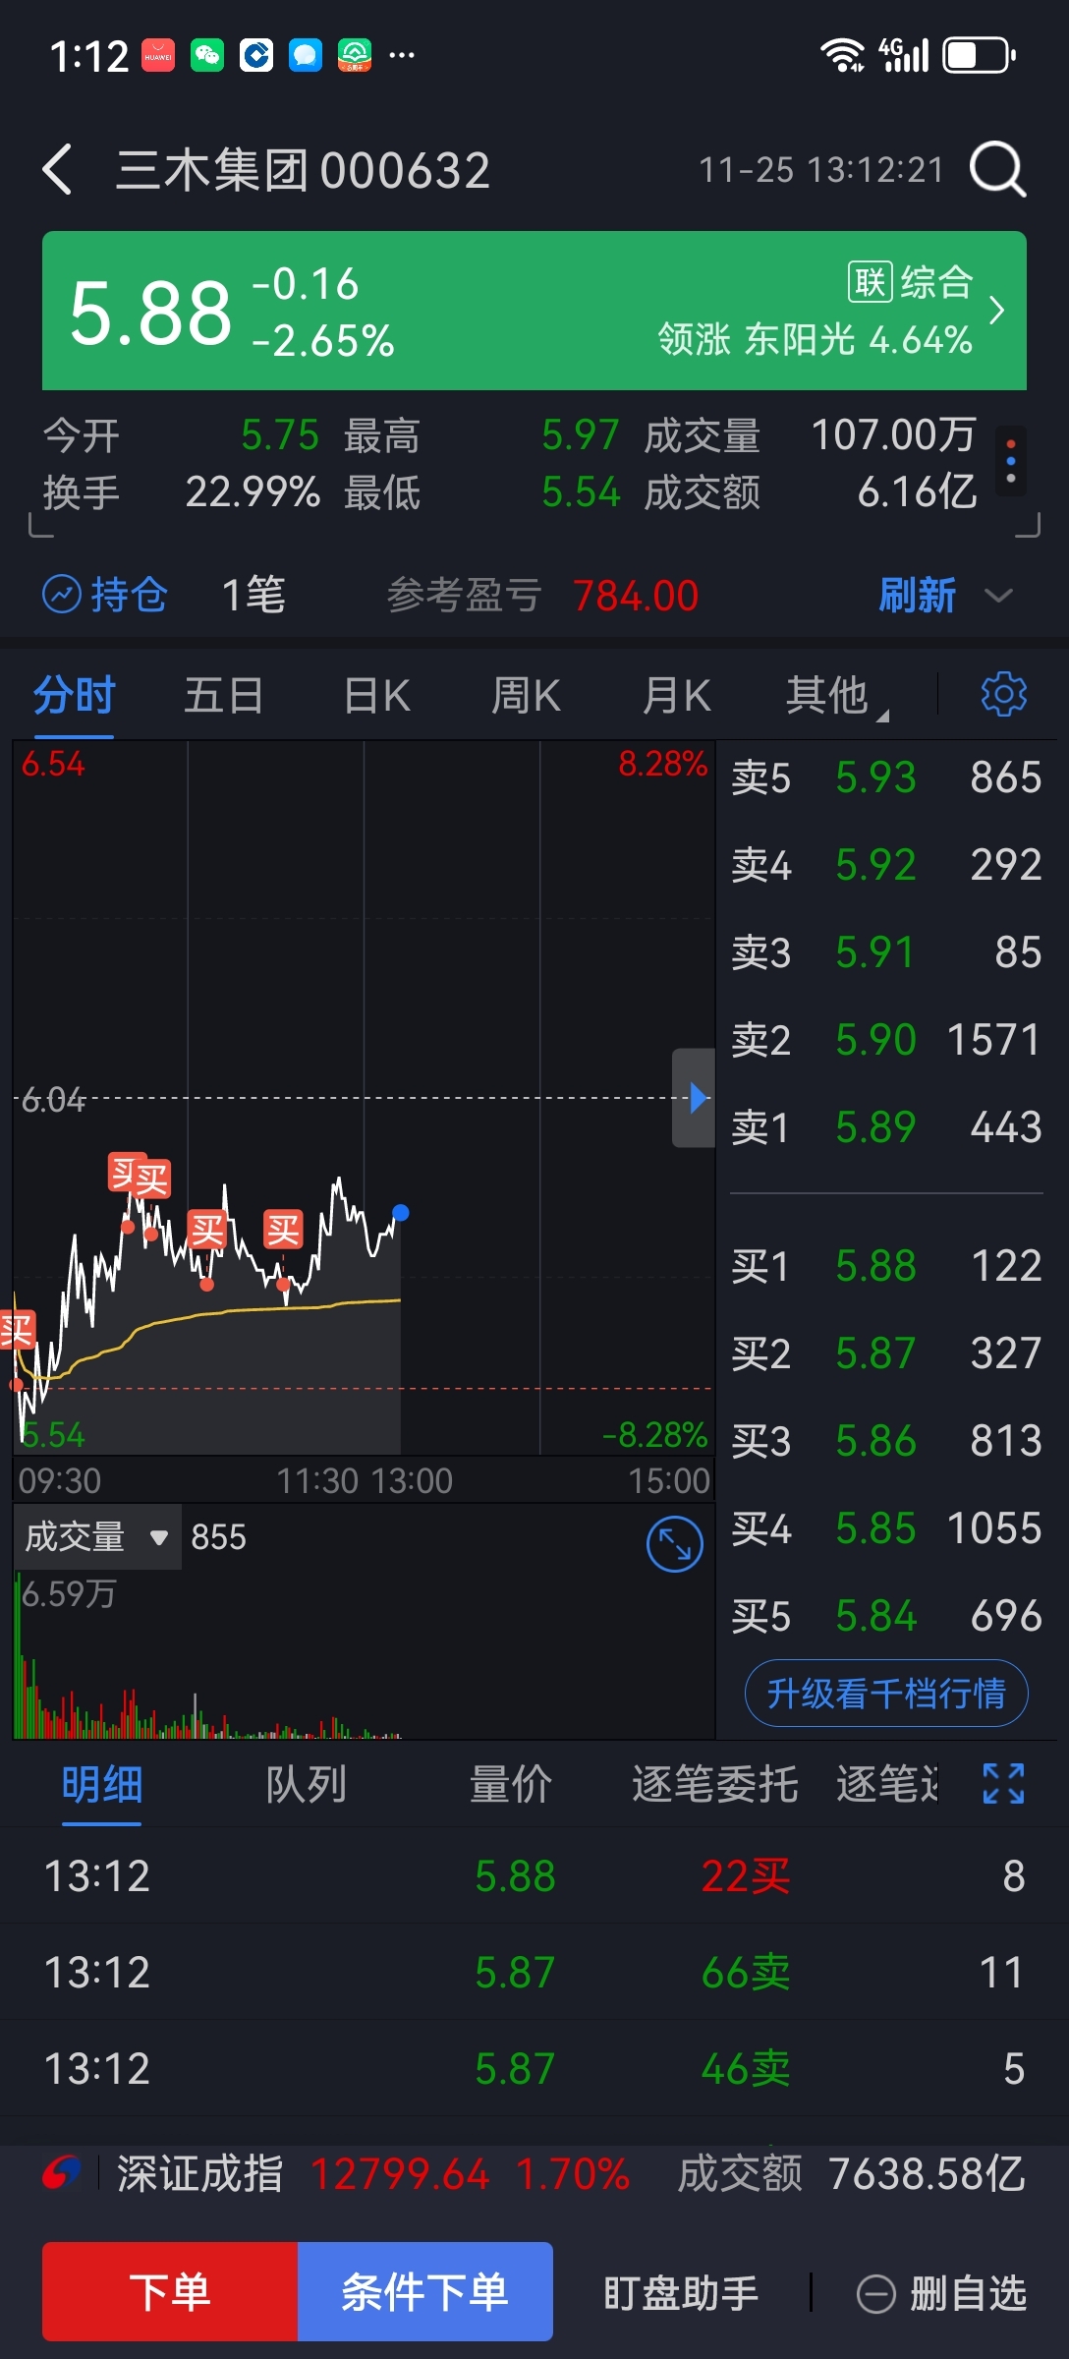
Task: Open sector chevron on green price banner
Action: click(996, 311)
